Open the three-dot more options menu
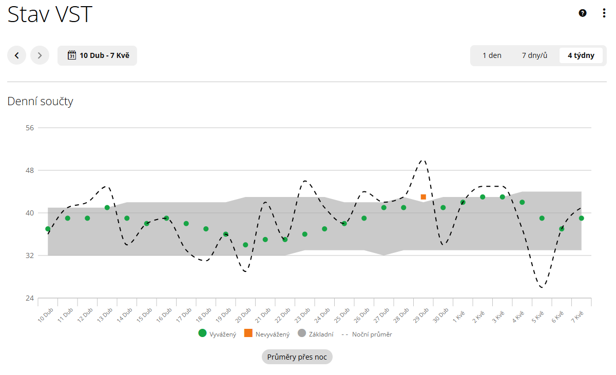 (604, 13)
